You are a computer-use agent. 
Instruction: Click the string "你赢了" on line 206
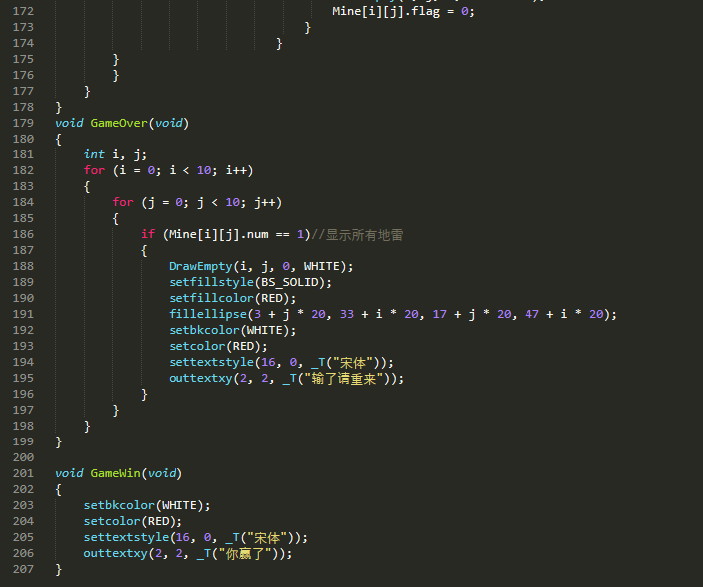[x=245, y=554]
